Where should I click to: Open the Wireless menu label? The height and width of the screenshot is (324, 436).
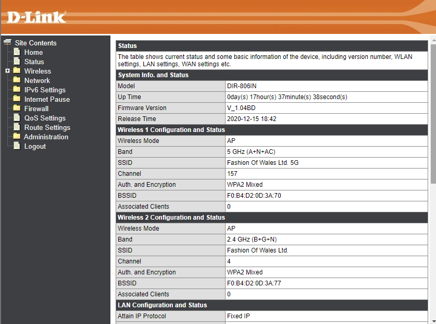(x=38, y=71)
